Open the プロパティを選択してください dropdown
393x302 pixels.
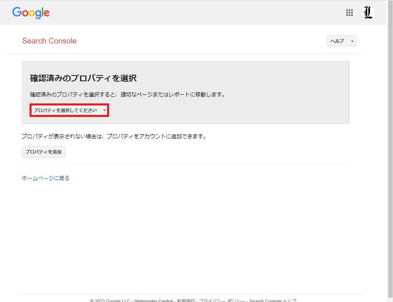pyautogui.click(x=66, y=110)
